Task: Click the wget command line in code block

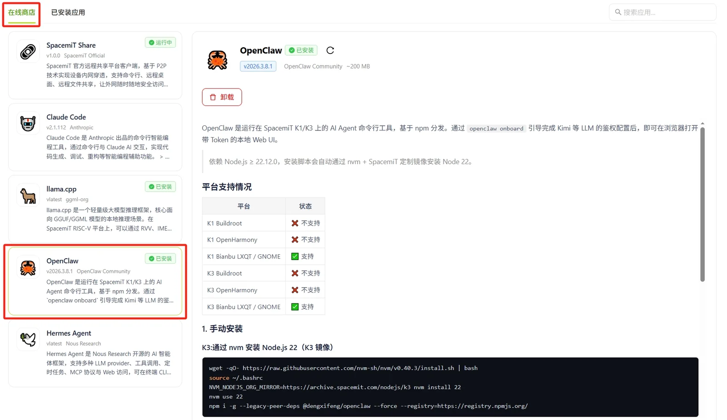Action: (343, 368)
